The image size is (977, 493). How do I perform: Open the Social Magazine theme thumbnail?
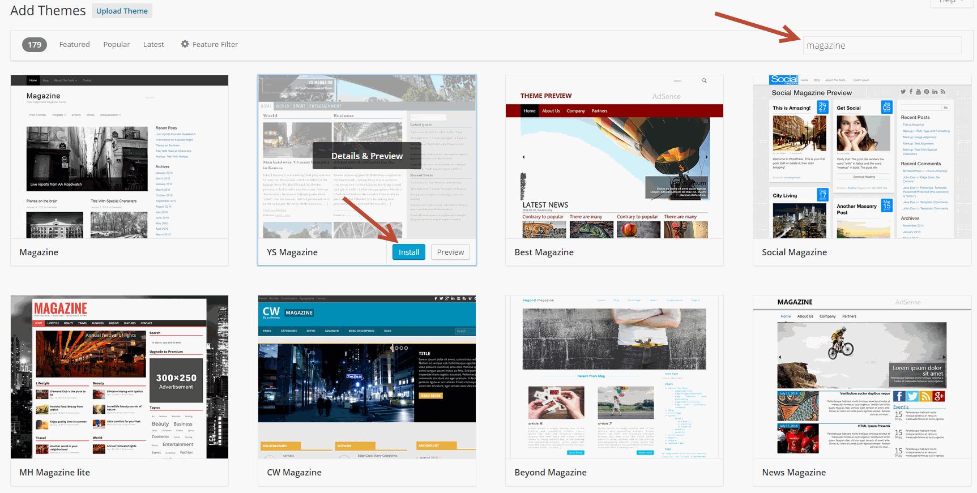(861, 157)
